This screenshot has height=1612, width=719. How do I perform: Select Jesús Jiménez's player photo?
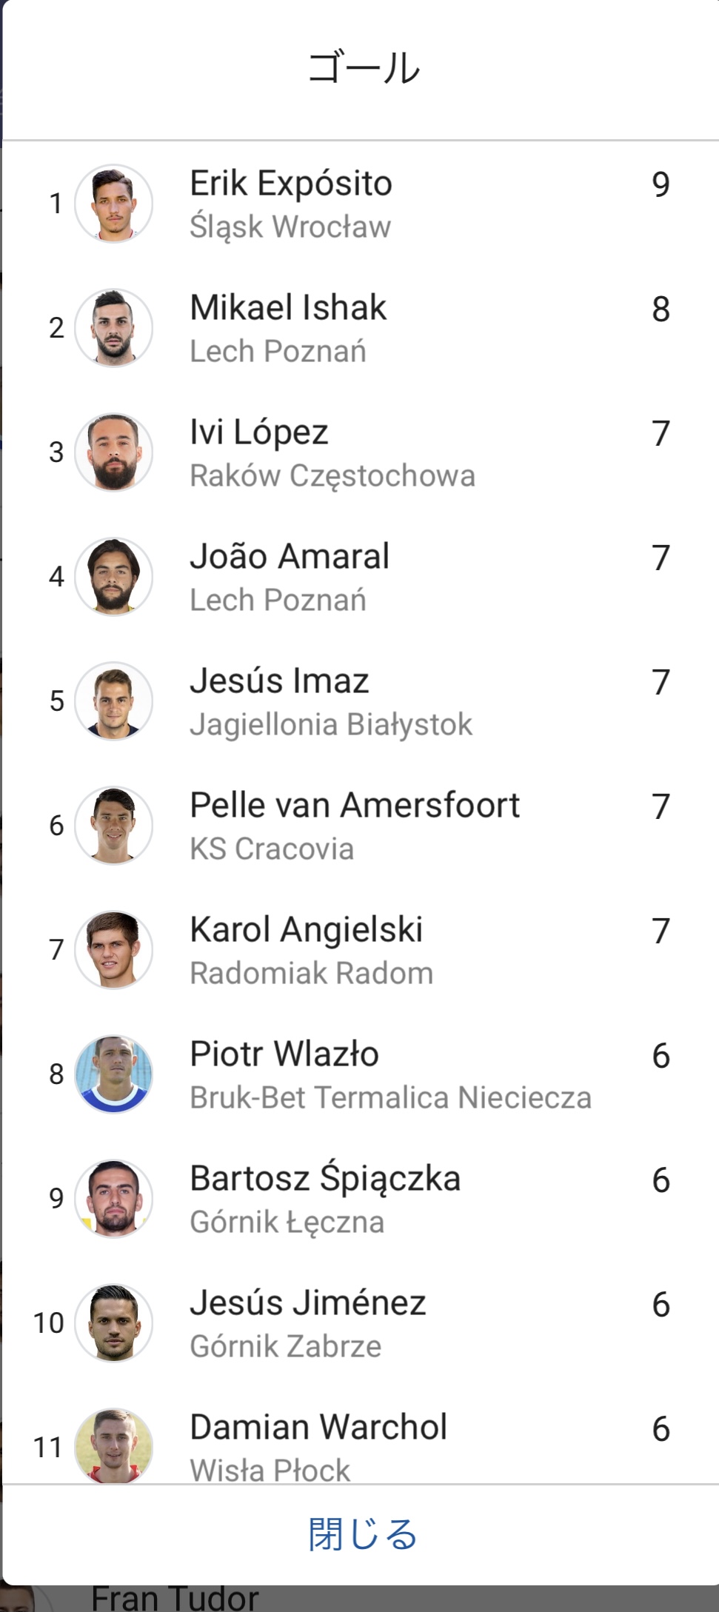coord(113,1323)
